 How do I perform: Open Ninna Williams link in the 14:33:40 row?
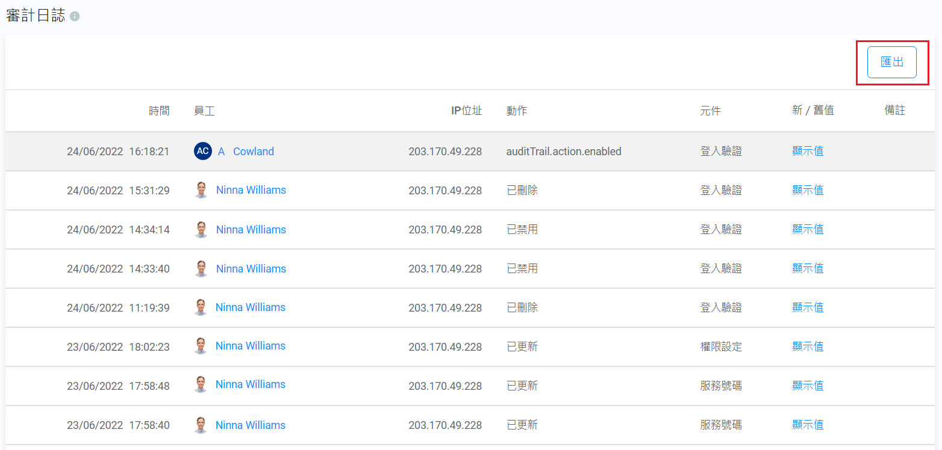click(x=251, y=268)
